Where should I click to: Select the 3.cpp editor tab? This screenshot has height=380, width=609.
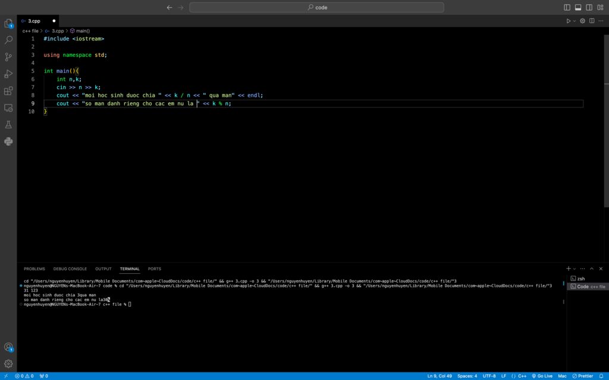click(x=38, y=21)
